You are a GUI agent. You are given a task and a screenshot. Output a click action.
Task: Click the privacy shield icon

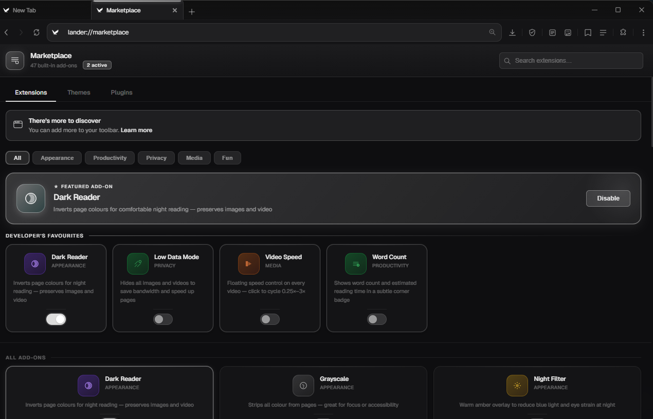532,32
